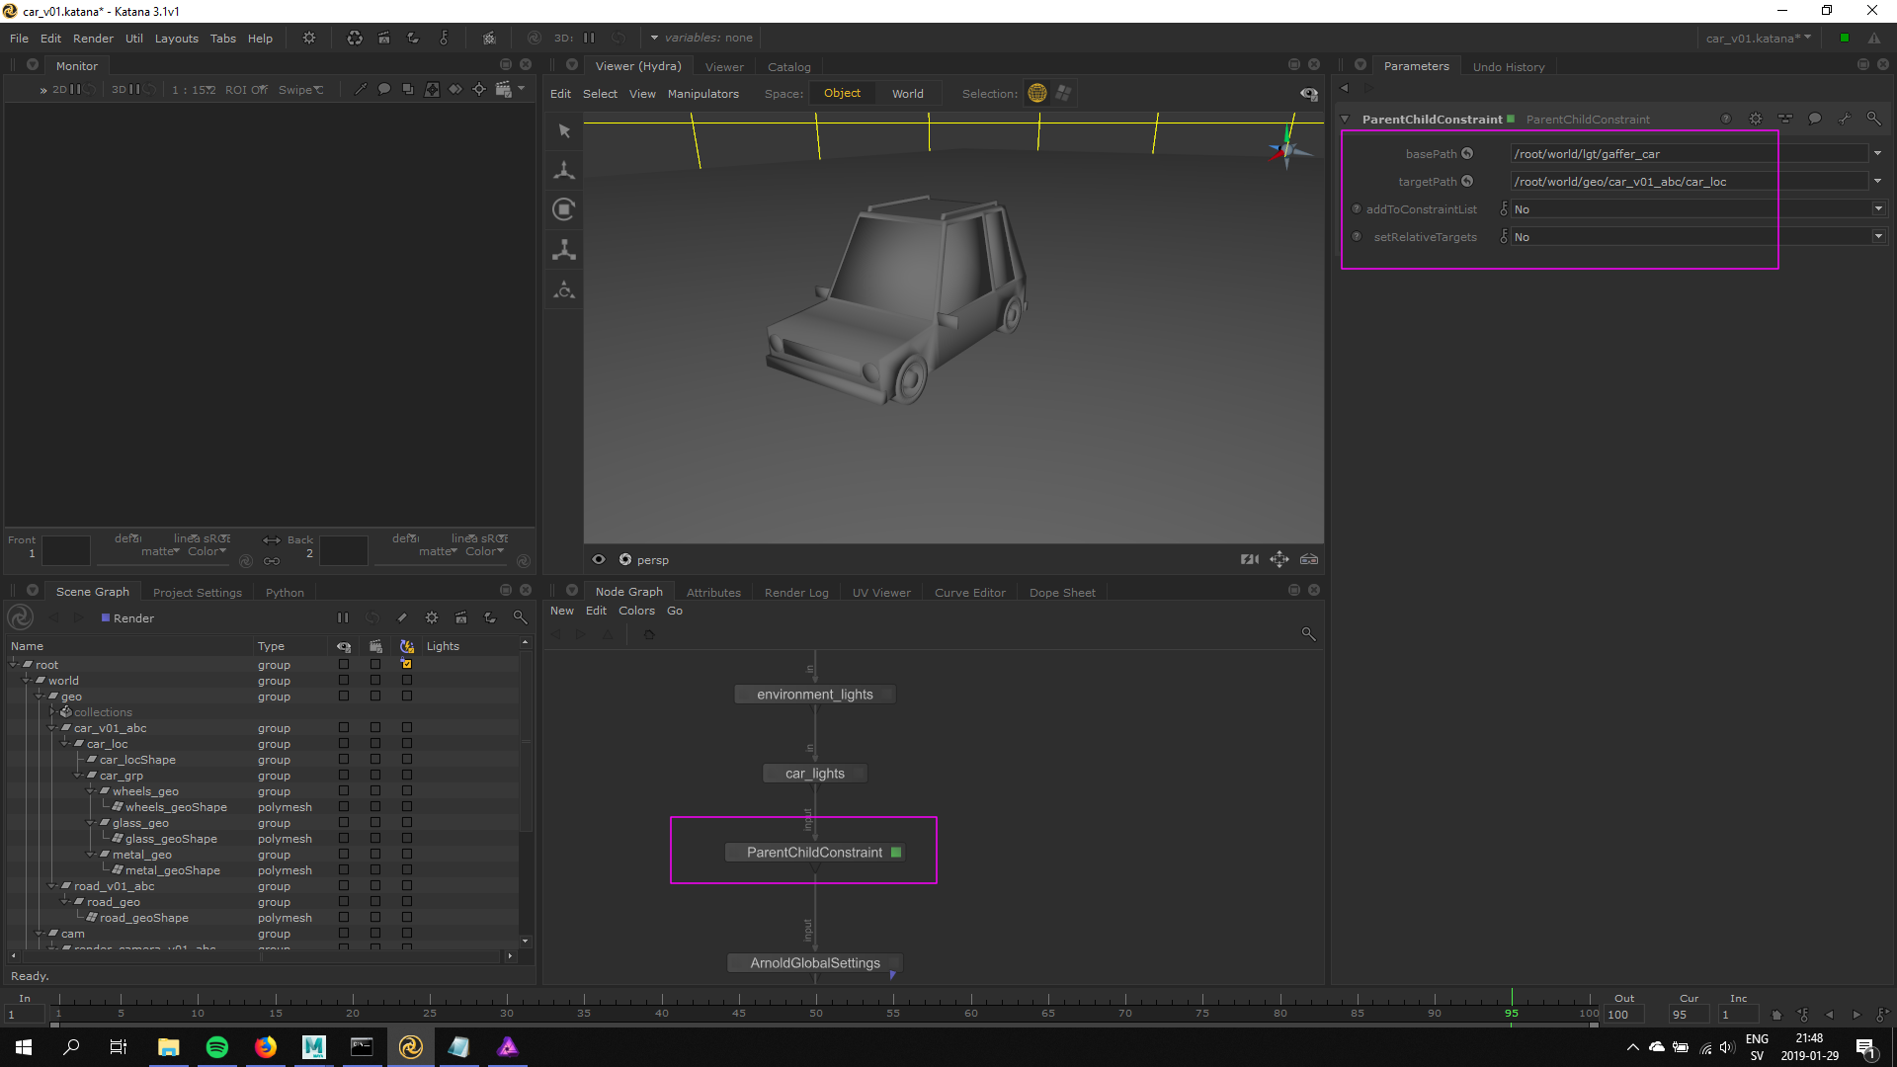Select the car_lights node
This screenshot has height=1067, width=1897.
[x=814, y=773]
